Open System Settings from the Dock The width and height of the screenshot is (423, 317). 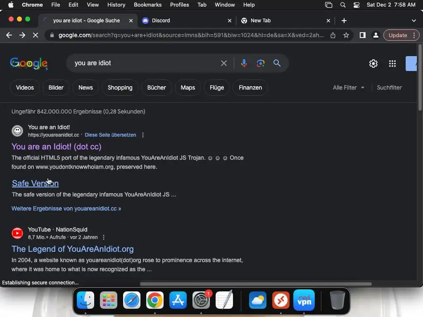click(201, 300)
